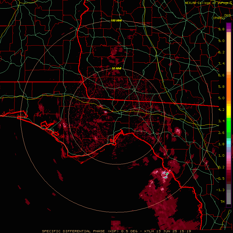Click the 0.2 value on the color scale
Viewport: 233px width, 233px height.
coord(221,167)
